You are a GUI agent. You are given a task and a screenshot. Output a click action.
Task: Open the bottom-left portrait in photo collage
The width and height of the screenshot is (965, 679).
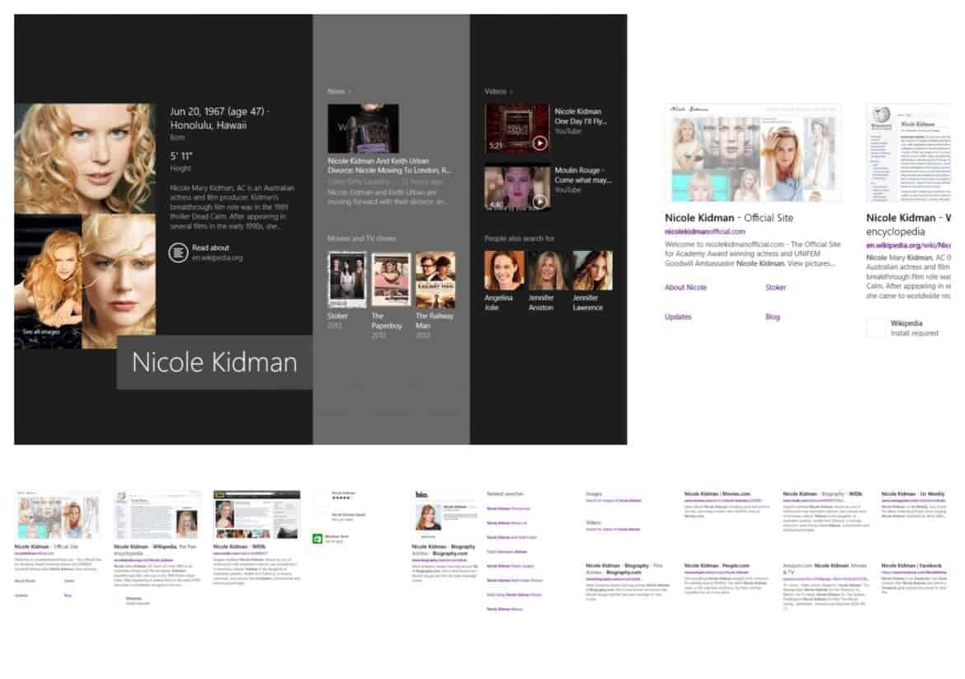pos(48,281)
